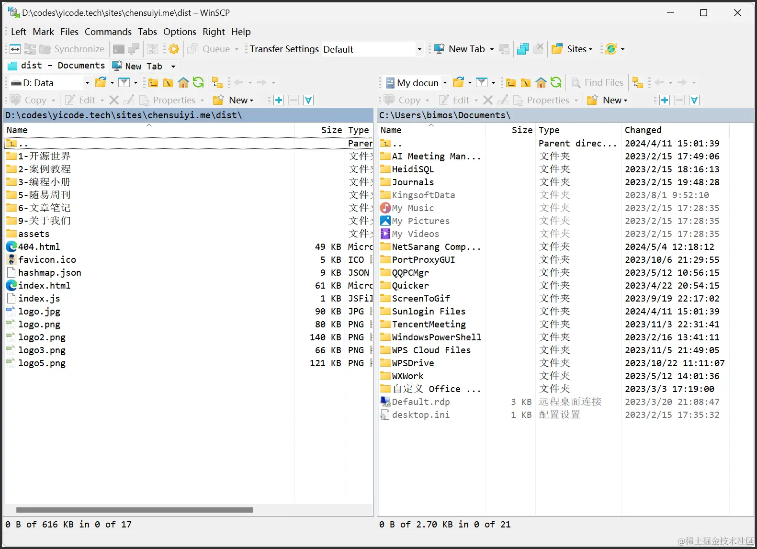Click the left panel horizontal scrollbar thumb
Viewport: 757px width, 549px height.
135,510
